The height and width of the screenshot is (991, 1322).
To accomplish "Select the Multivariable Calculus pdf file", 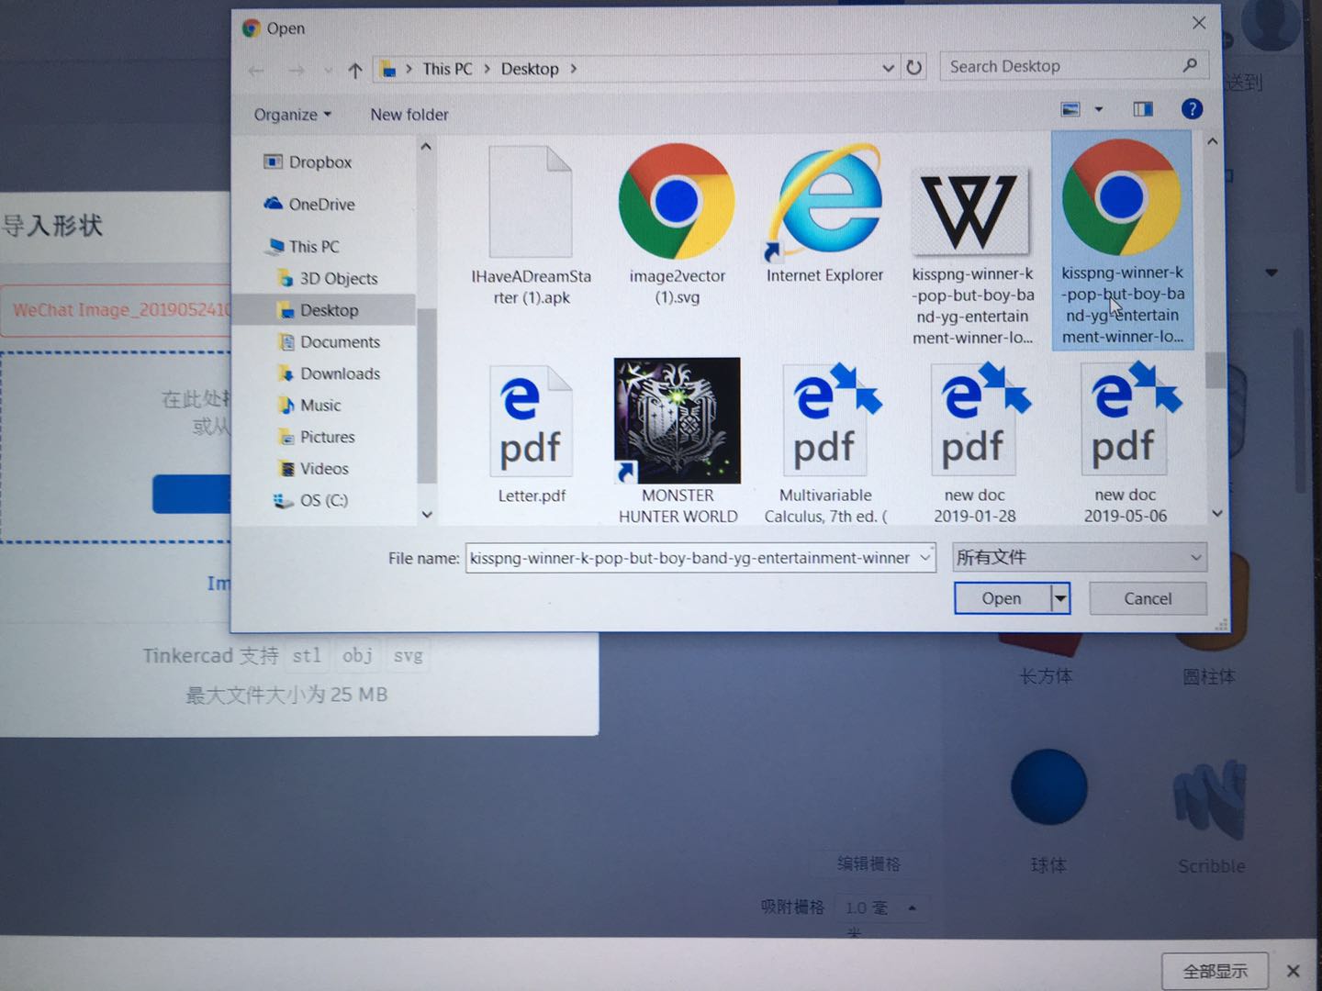I will pyautogui.click(x=824, y=443).
